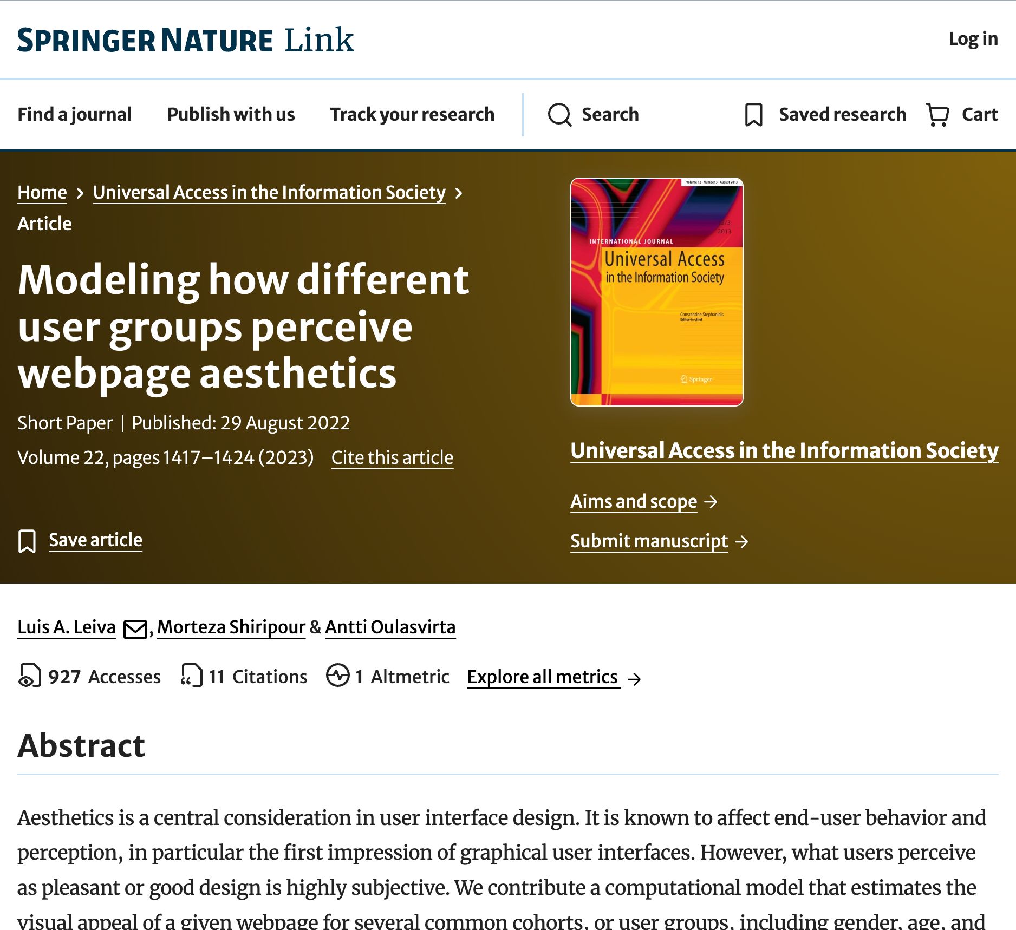Click the Citations quote icon
Image resolution: width=1016 pixels, height=930 pixels.
pyautogui.click(x=191, y=676)
